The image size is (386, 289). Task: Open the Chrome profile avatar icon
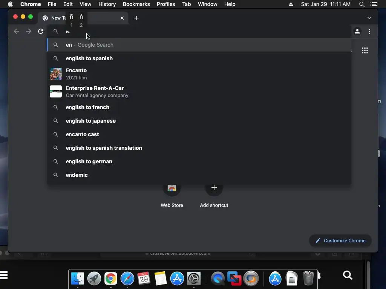point(357,32)
